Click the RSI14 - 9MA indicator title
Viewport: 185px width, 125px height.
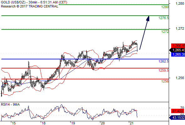click(10, 104)
